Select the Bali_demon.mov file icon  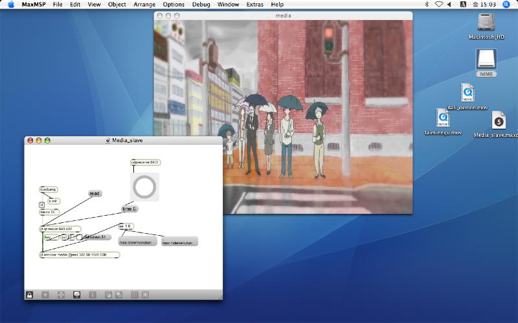467,93
